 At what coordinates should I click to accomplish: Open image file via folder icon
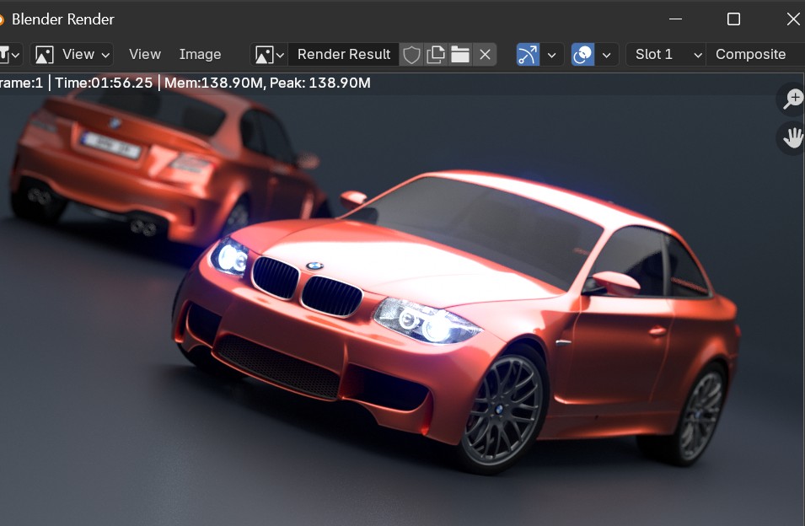[x=460, y=55]
